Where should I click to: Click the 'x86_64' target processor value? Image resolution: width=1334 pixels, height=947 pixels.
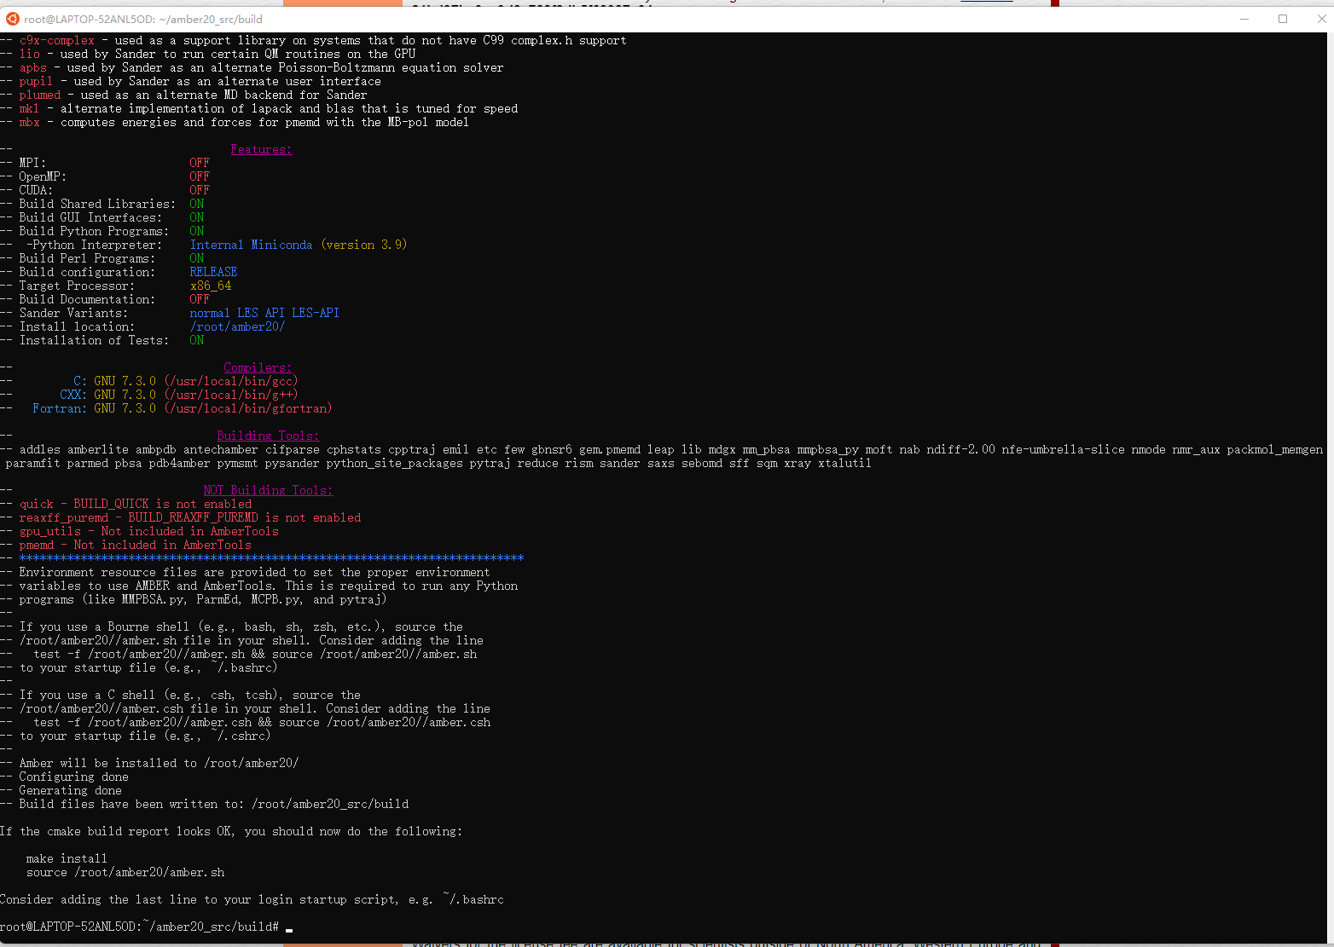click(211, 286)
